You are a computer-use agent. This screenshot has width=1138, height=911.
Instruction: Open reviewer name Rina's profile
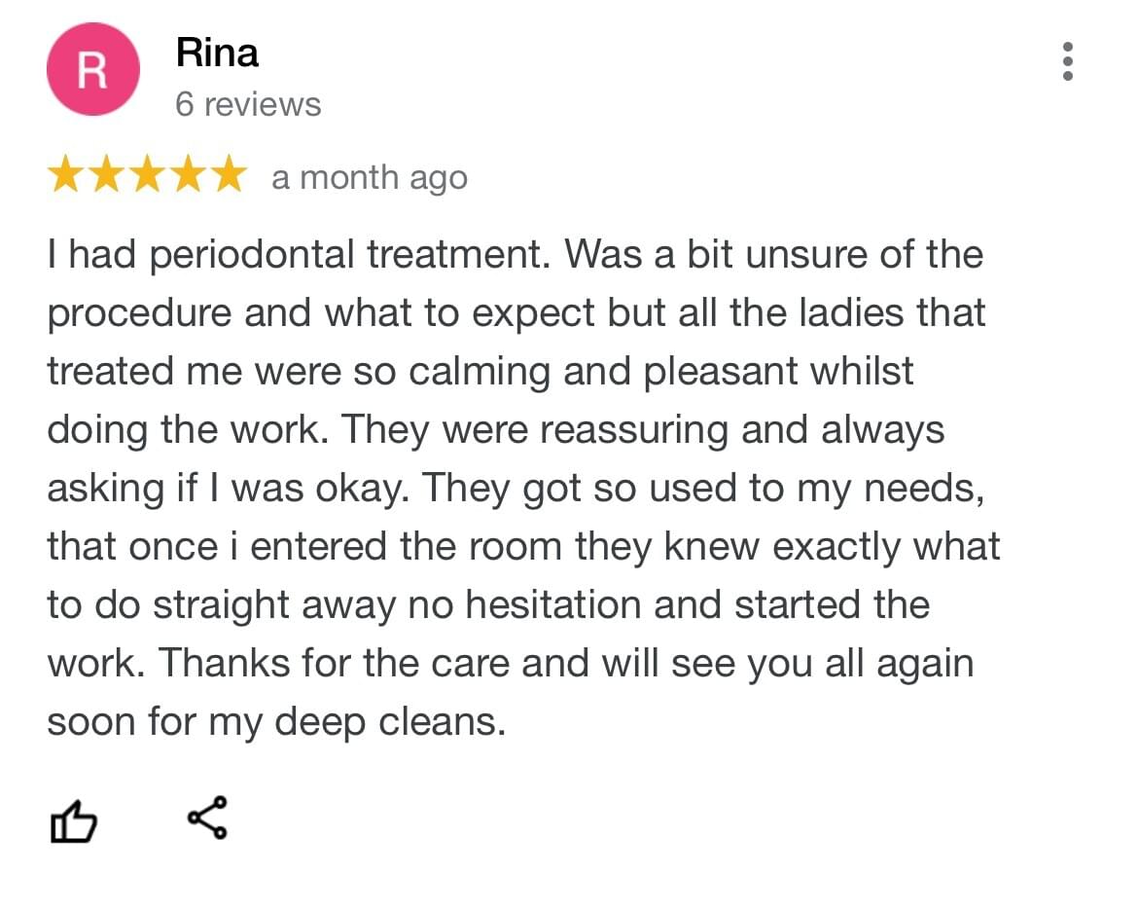tap(217, 53)
